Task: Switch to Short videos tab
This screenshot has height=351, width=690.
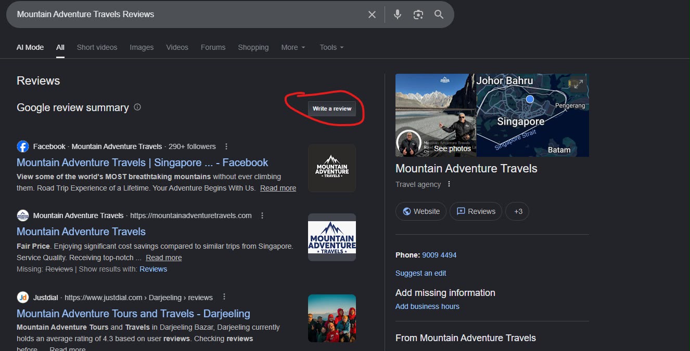Action: pyautogui.click(x=97, y=47)
